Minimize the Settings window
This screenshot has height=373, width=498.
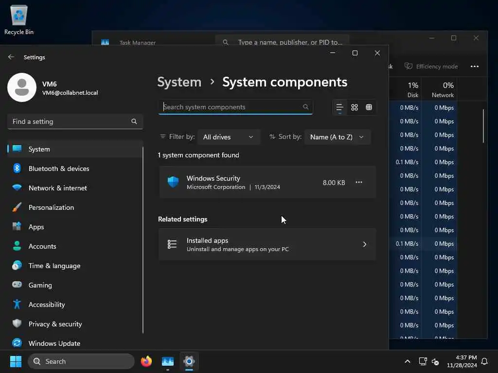(x=333, y=53)
